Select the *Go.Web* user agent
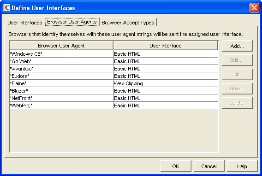The height and width of the screenshot is (176, 262). [x=61, y=61]
